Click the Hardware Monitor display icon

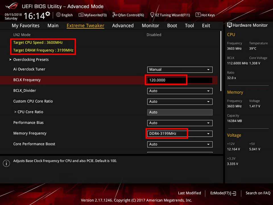pos(229,25)
